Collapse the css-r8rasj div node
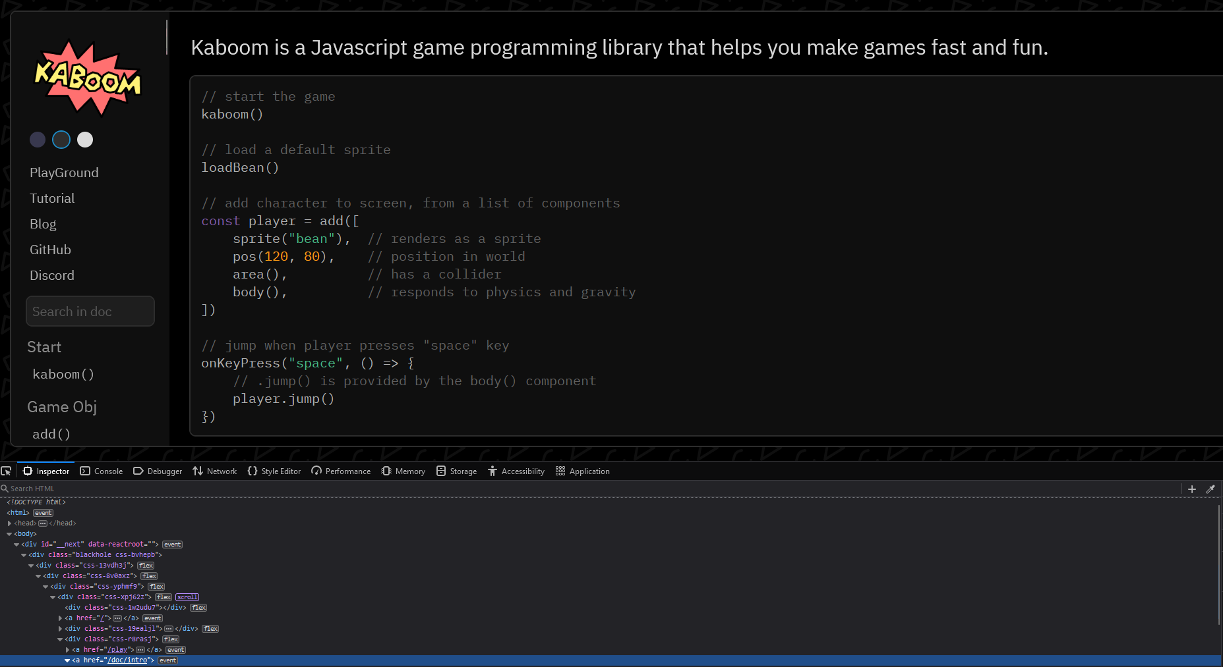This screenshot has width=1223, height=667. click(x=60, y=639)
